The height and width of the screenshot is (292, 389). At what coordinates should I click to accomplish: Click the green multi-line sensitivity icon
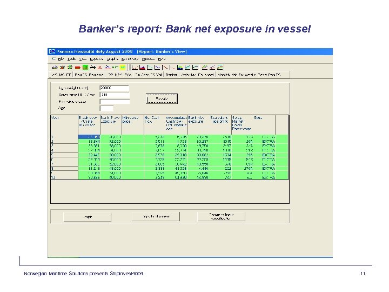[x=205, y=67]
